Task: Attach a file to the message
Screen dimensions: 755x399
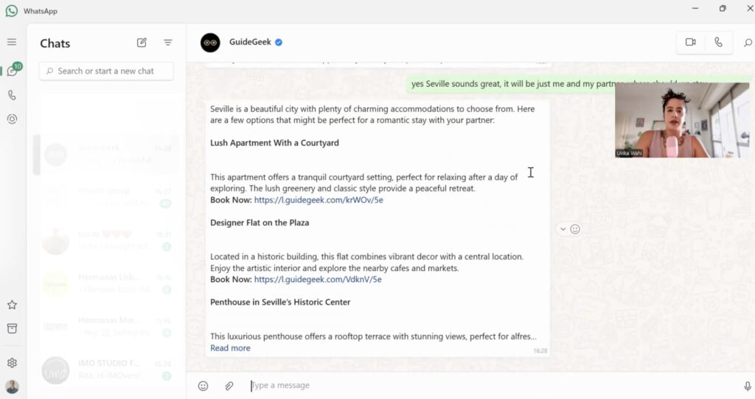Action: point(229,386)
